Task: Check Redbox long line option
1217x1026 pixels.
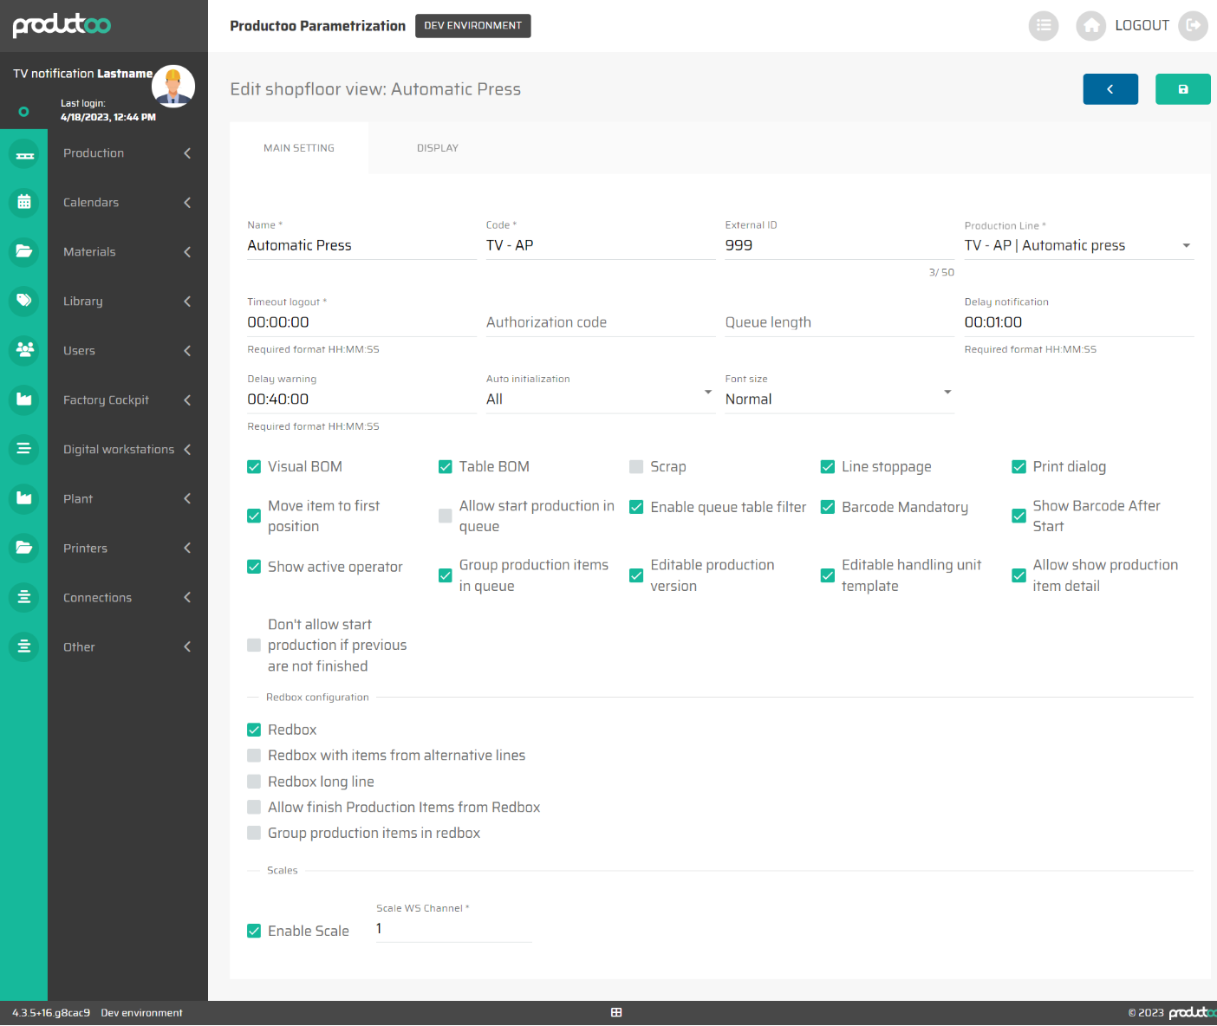Action: [254, 782]
